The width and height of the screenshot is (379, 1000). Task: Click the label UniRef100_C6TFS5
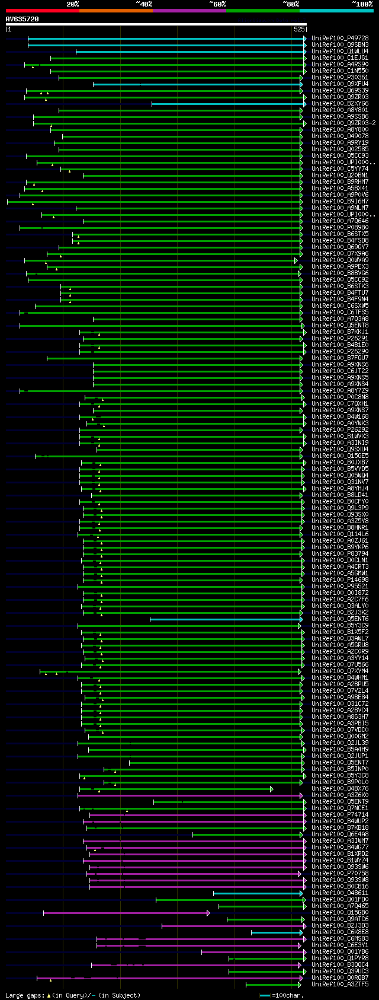340,312
